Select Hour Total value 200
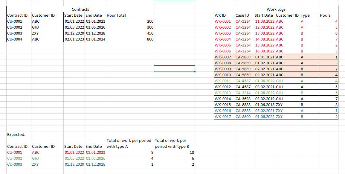This screenshot has height=174, width=345. click(x=130, y=21)
